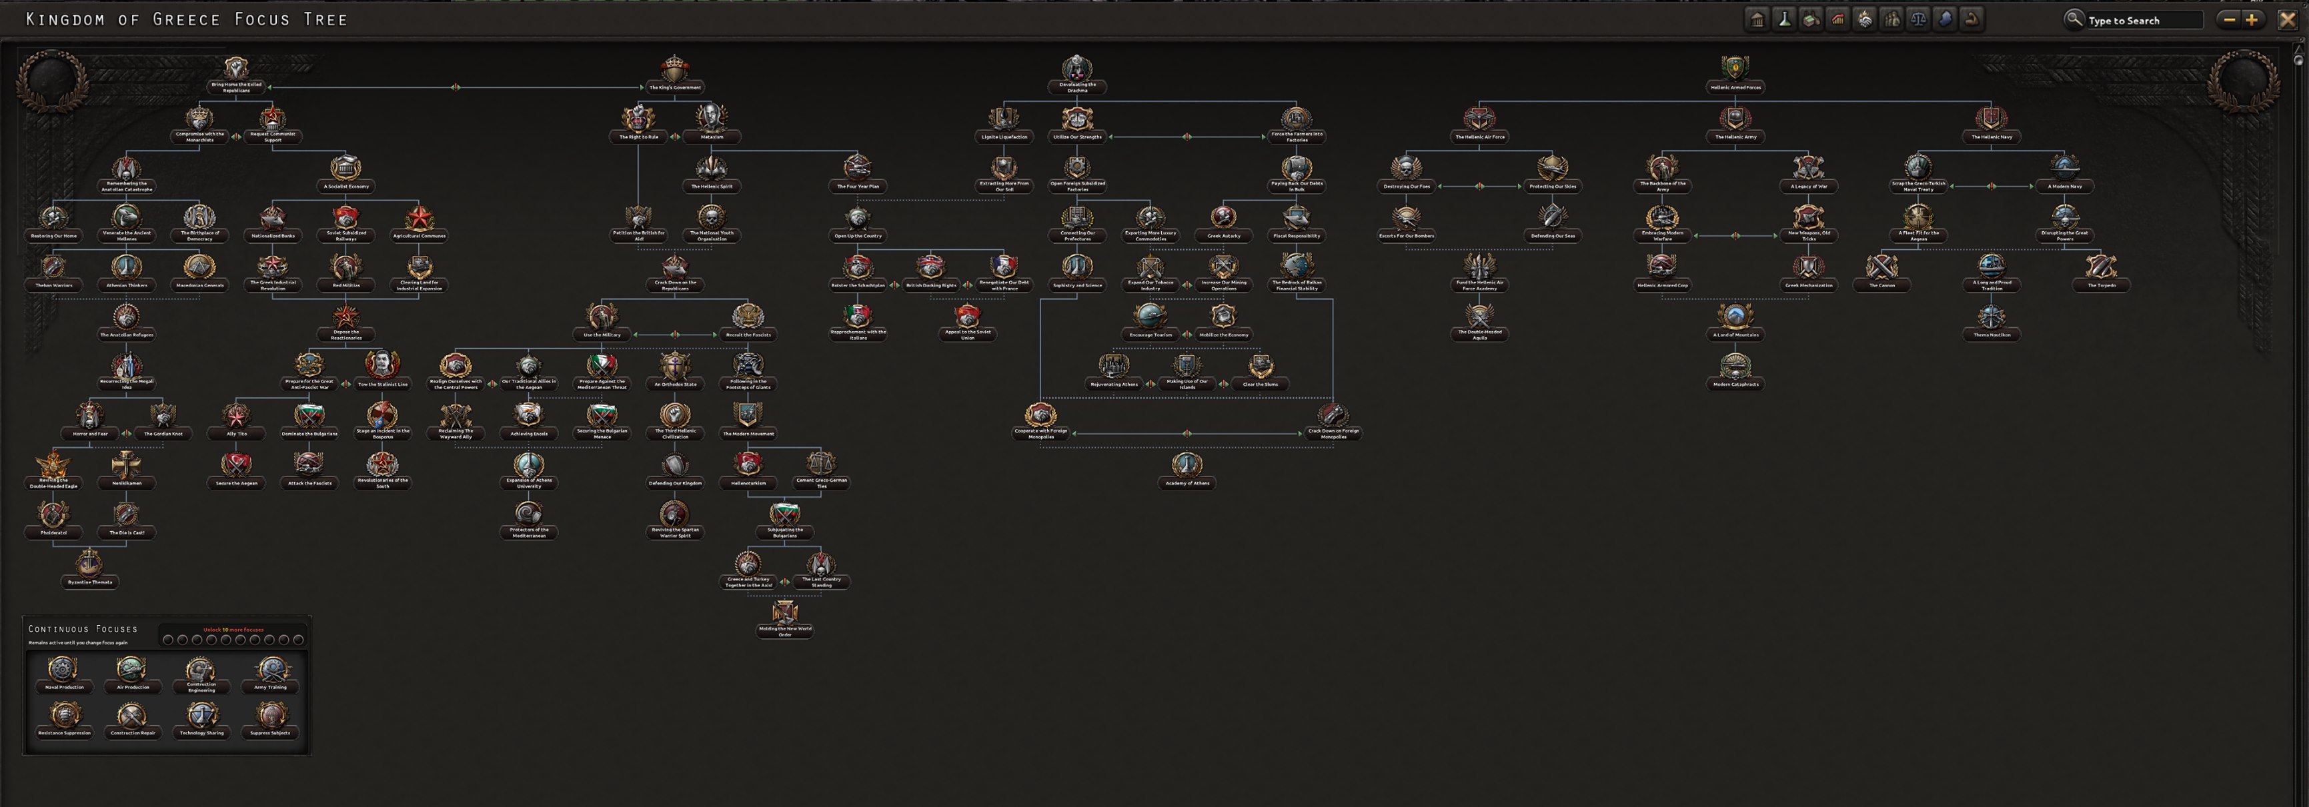2309x807 pixels.
Task: Toggle the army strength filter with flexed arm icon
Action: pos(1972,19)
